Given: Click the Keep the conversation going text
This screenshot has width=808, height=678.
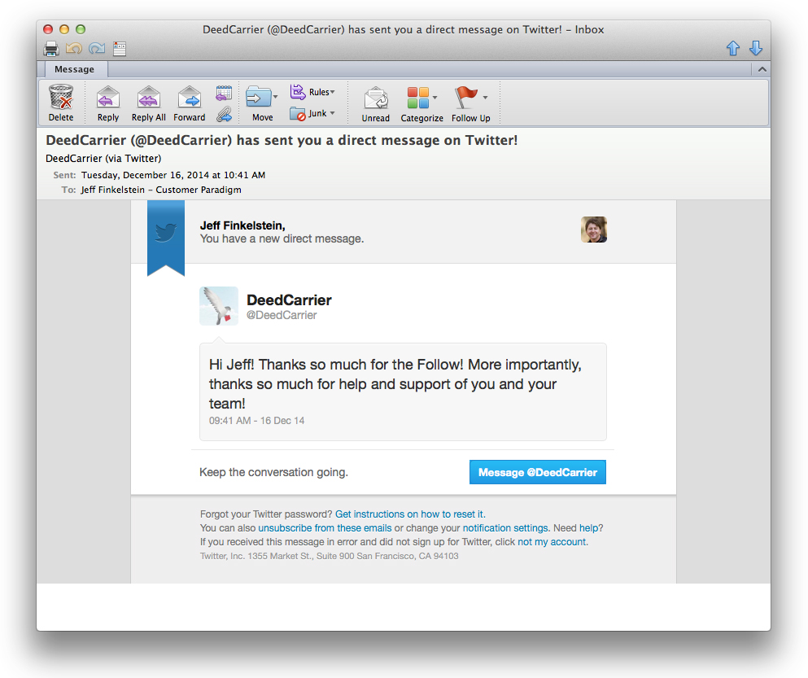Looking at the screenshot, I should coord(273,472).
